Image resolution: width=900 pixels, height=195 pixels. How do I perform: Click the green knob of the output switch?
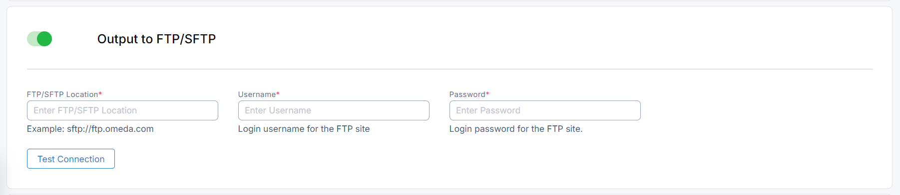point(44,39)
